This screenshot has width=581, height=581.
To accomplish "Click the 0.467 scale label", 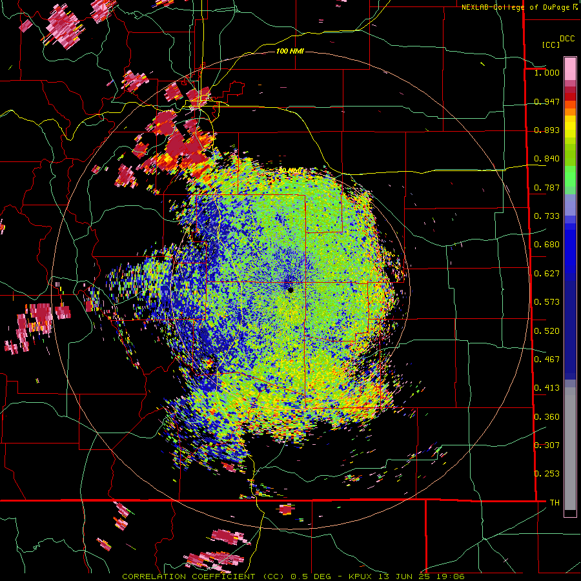I will coord(547,360).
